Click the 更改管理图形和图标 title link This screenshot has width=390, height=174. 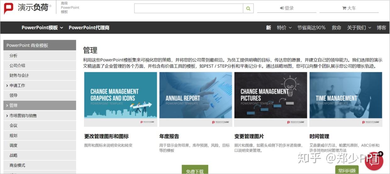pyautogui.click(x=106, y=136)
